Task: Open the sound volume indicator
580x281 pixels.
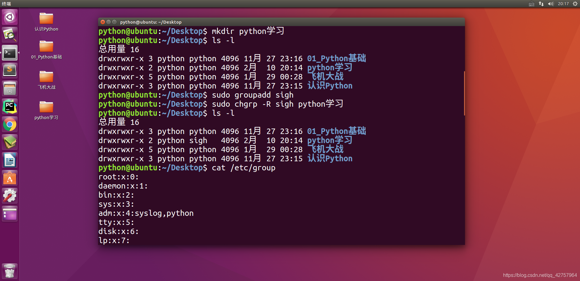Action: pyautogui.click(x=551, y=4)
